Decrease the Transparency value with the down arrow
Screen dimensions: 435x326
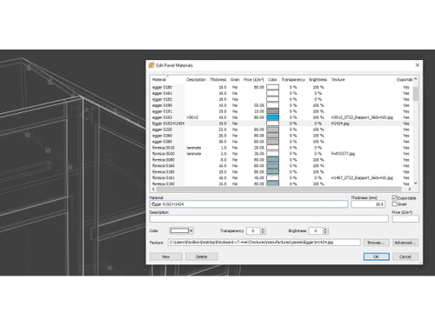(x=263, y=232)
